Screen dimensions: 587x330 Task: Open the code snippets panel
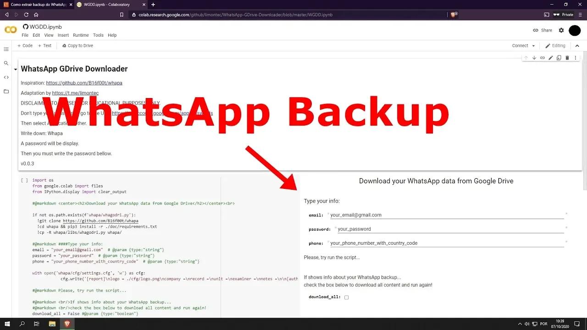(x=6, y=77)
